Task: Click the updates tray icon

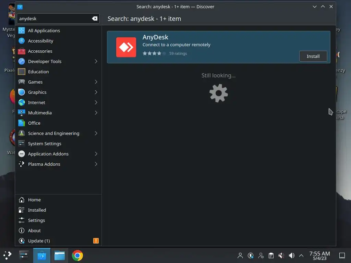Action: (251, 255)
